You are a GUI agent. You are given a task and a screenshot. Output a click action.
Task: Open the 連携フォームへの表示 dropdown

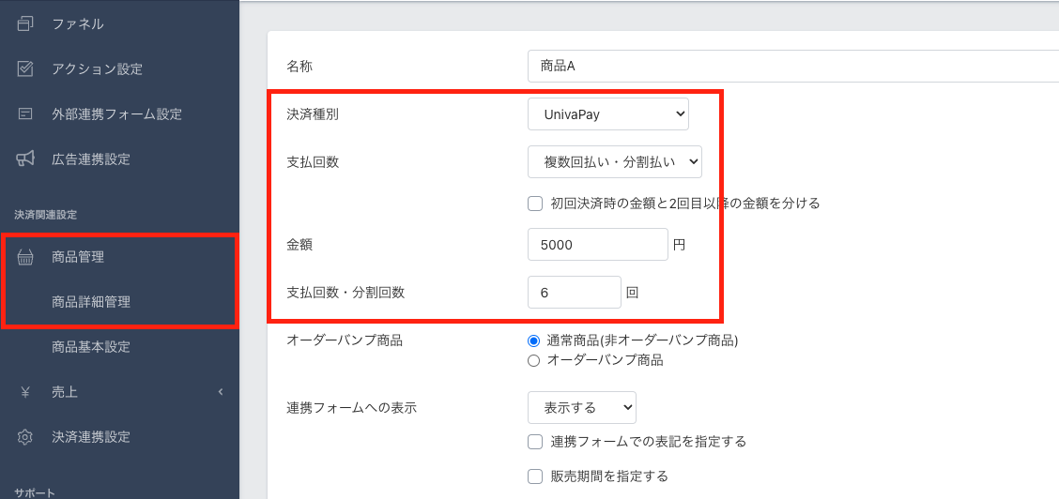coord(581,408)
